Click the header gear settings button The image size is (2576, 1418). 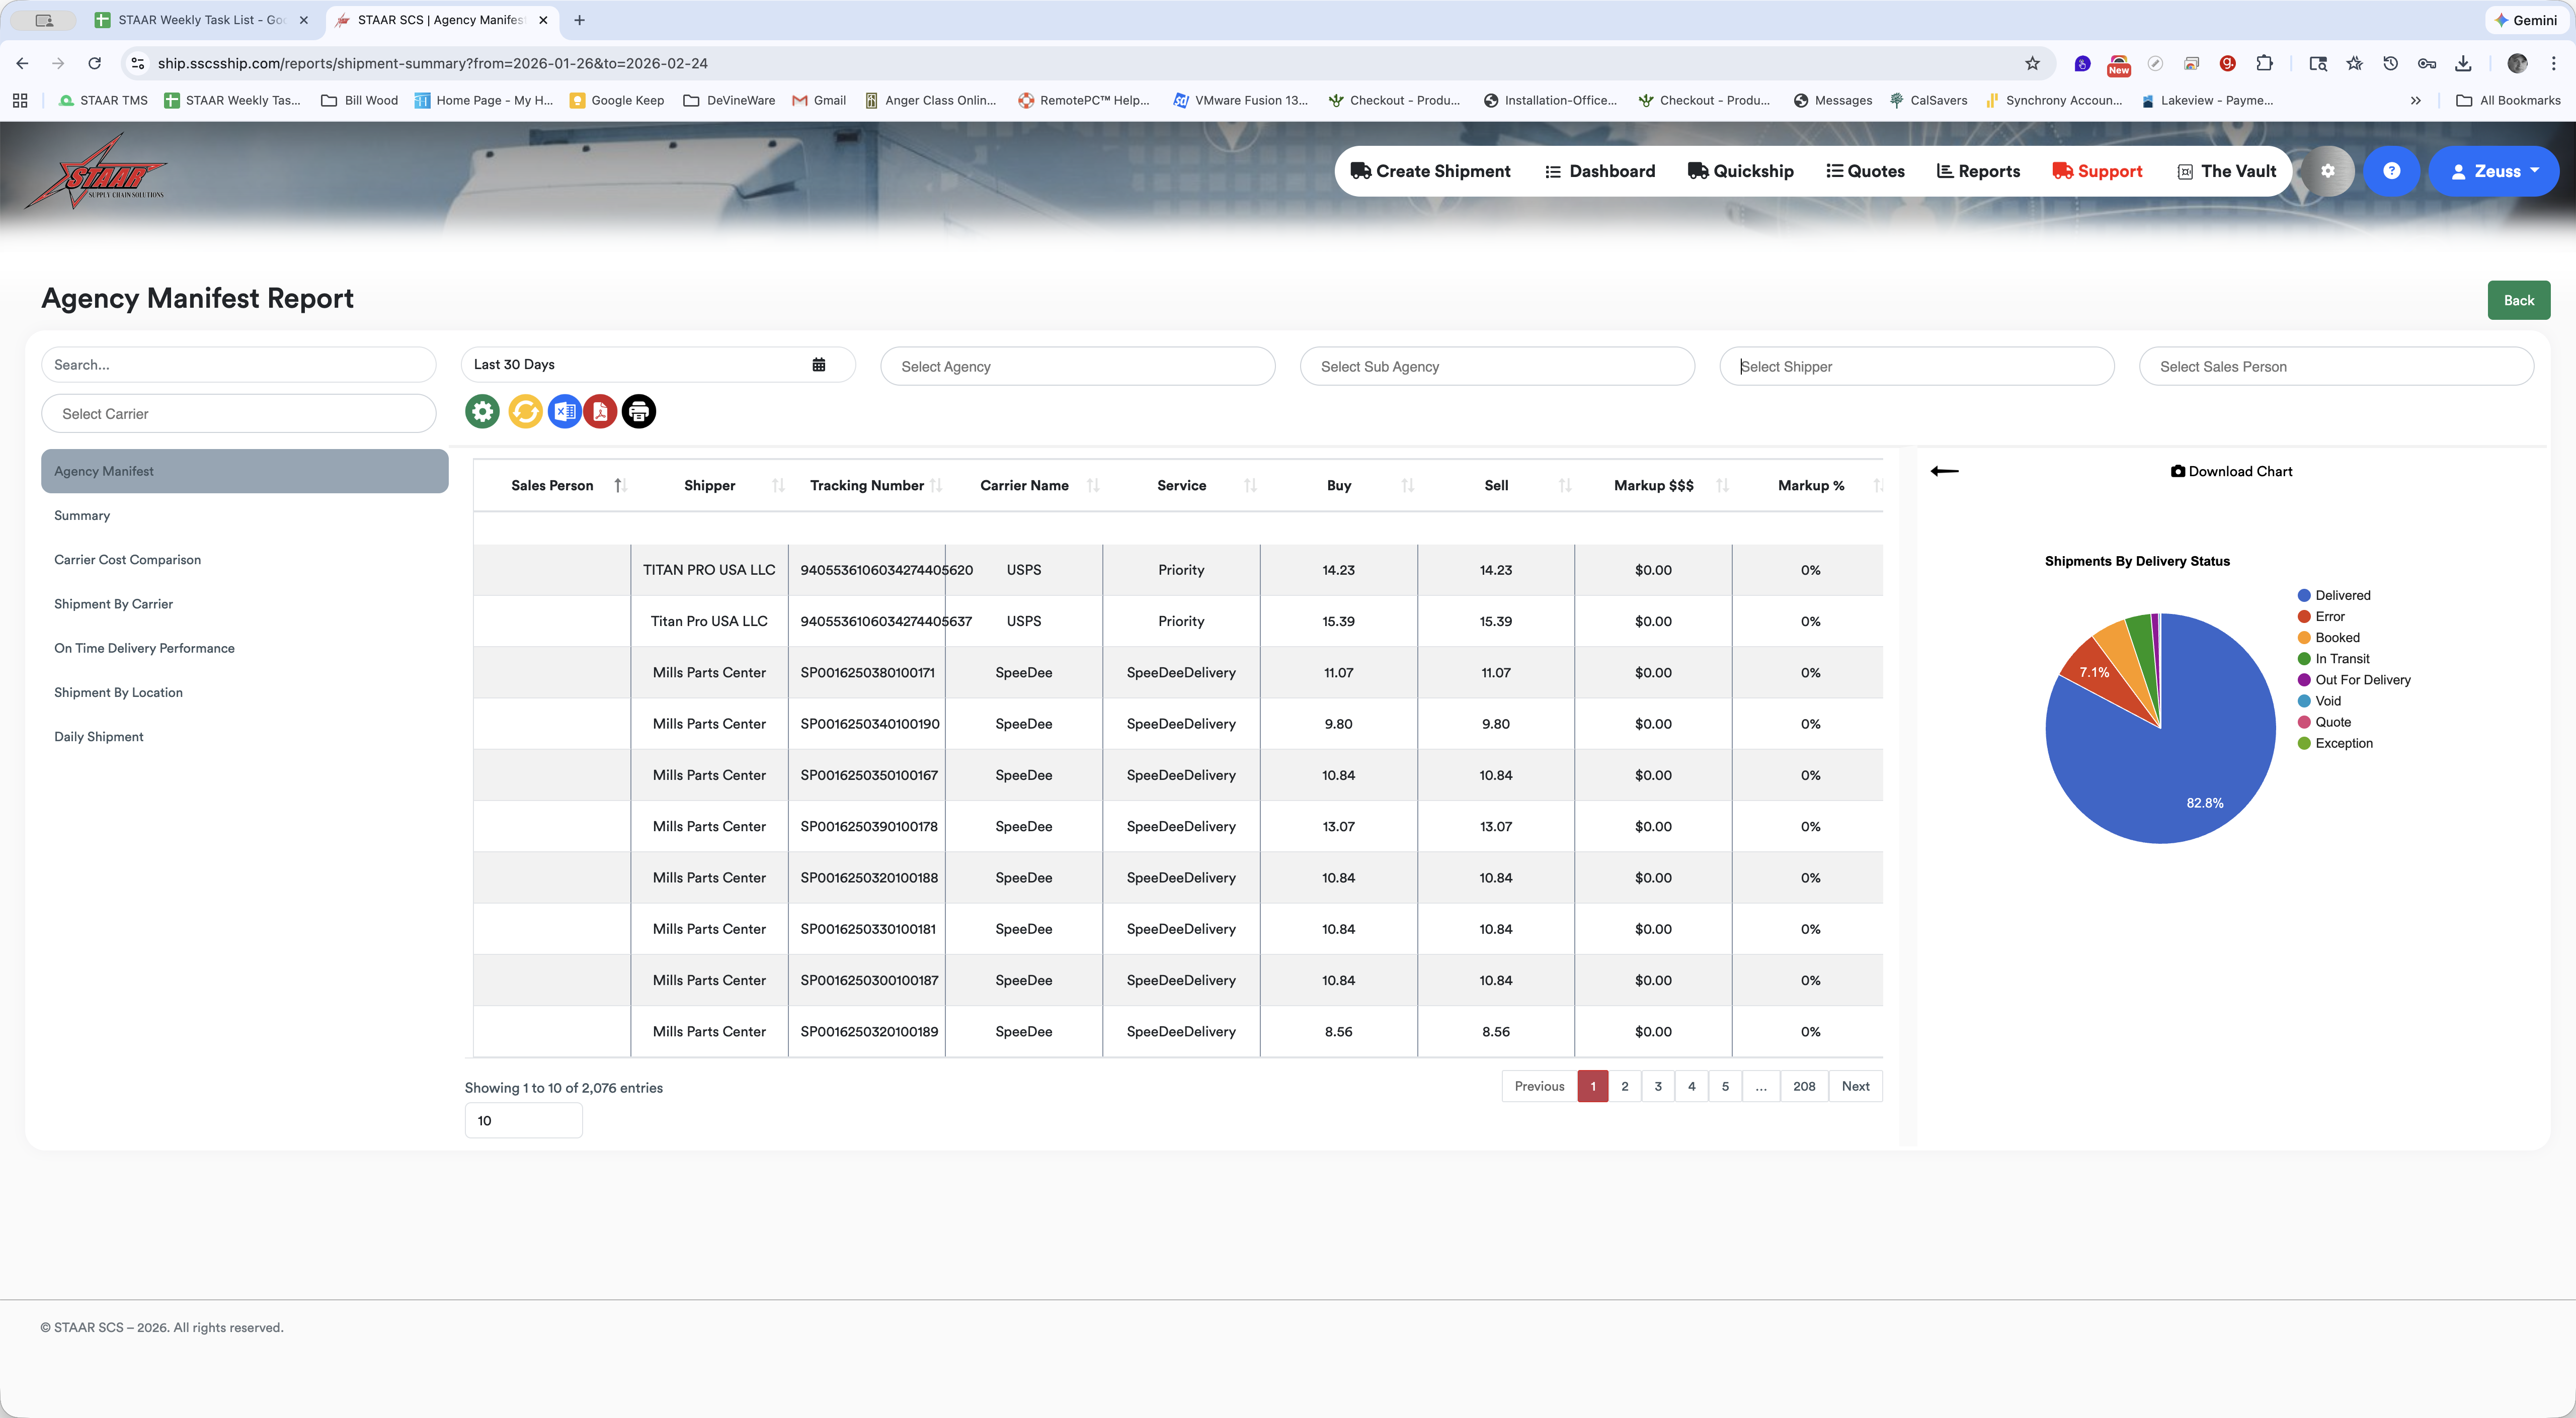2328,171
